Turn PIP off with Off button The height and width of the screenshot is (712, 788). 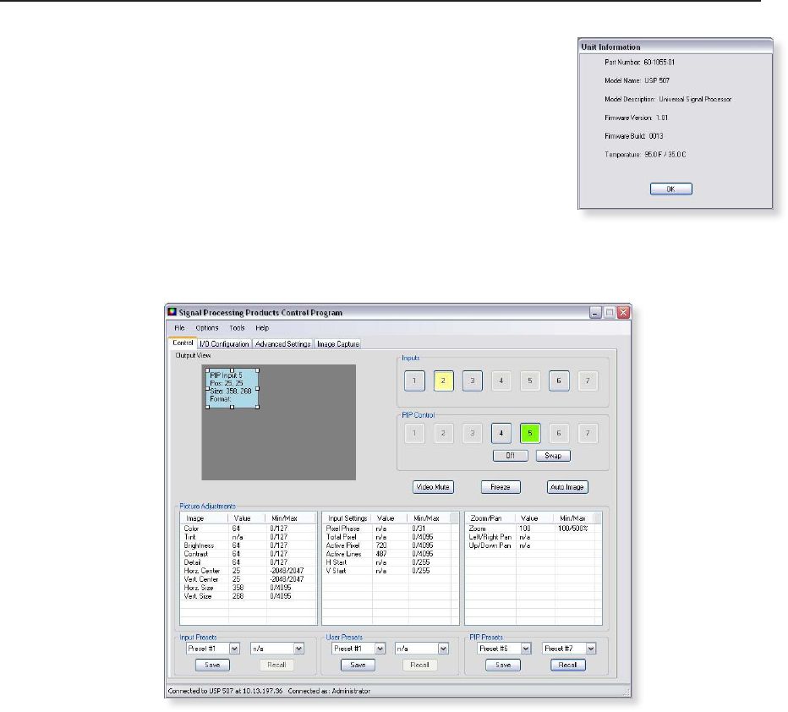coord(511,456)
